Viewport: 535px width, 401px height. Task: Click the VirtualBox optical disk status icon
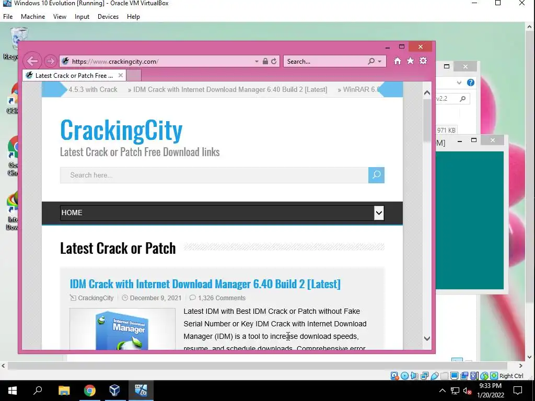405,376
